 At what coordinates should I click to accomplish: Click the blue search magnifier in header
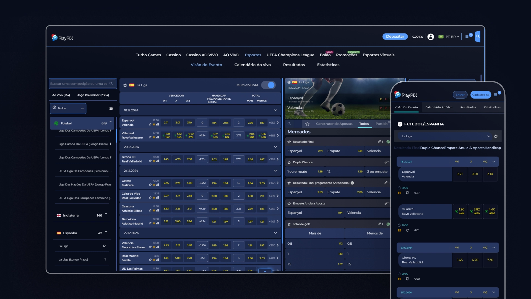[478, 37]
